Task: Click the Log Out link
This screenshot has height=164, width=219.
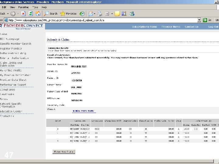Action: click(x=213, y=27)
